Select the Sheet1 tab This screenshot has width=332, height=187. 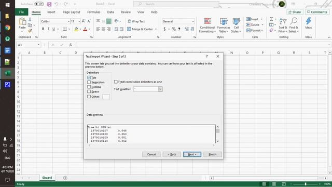[47, 178]
